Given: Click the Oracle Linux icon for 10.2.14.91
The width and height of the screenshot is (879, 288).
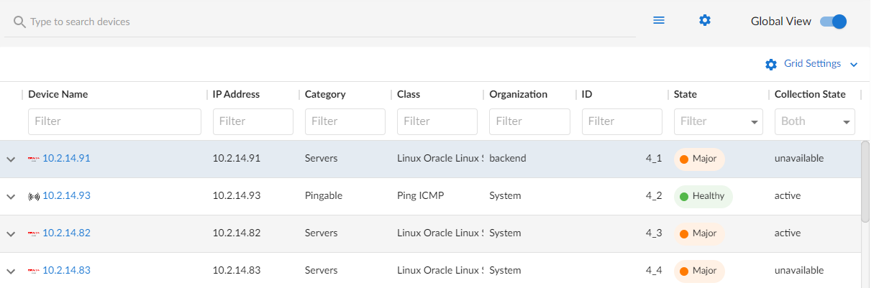Looking at the screenshot, I should pyautogui.click(x=34, y=159).
